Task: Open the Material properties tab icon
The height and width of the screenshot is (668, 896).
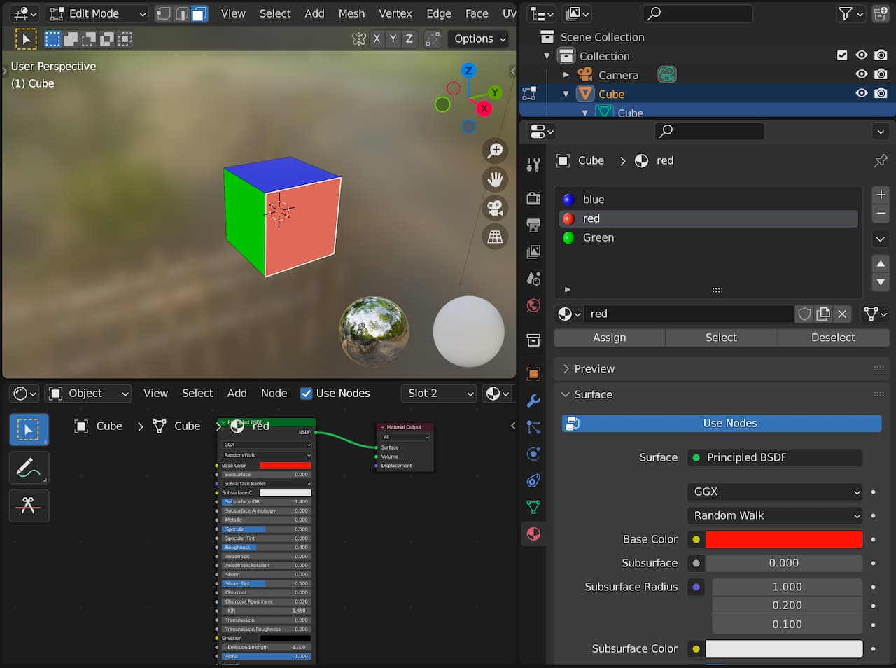Action: (x=533, y=534)
